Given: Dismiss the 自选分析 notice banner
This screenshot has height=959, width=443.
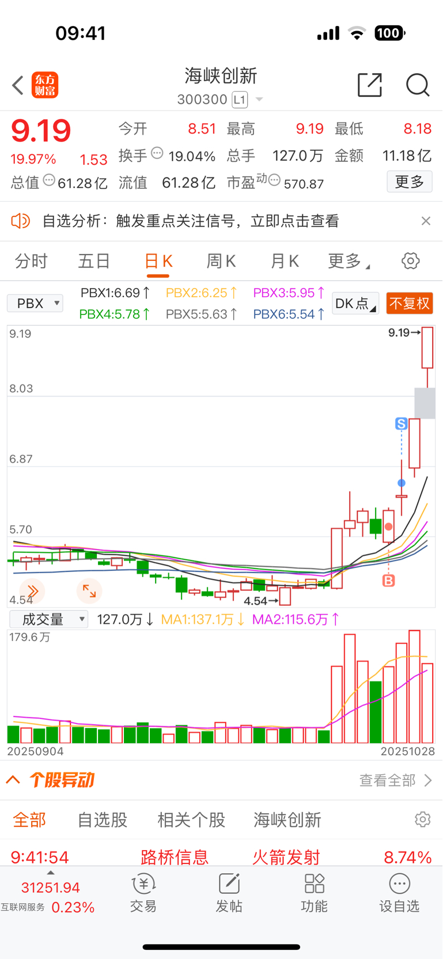Looking at the screenshot, I should (x=426, y=221).
